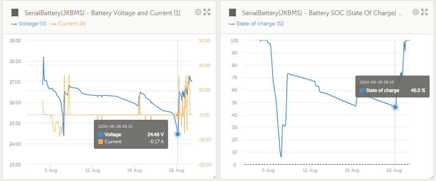Viewport: 436px width, 181px height.
Task: Click blue Voltage swatch in tooltip
Action: point(100,135)
